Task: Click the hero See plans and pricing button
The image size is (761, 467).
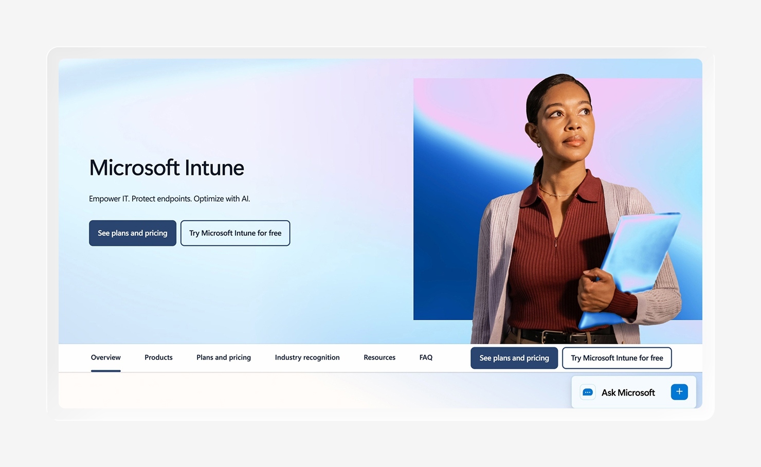Action: tap(133, 233)
